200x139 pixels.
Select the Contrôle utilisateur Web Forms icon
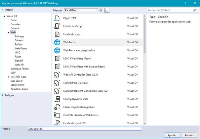57,115
